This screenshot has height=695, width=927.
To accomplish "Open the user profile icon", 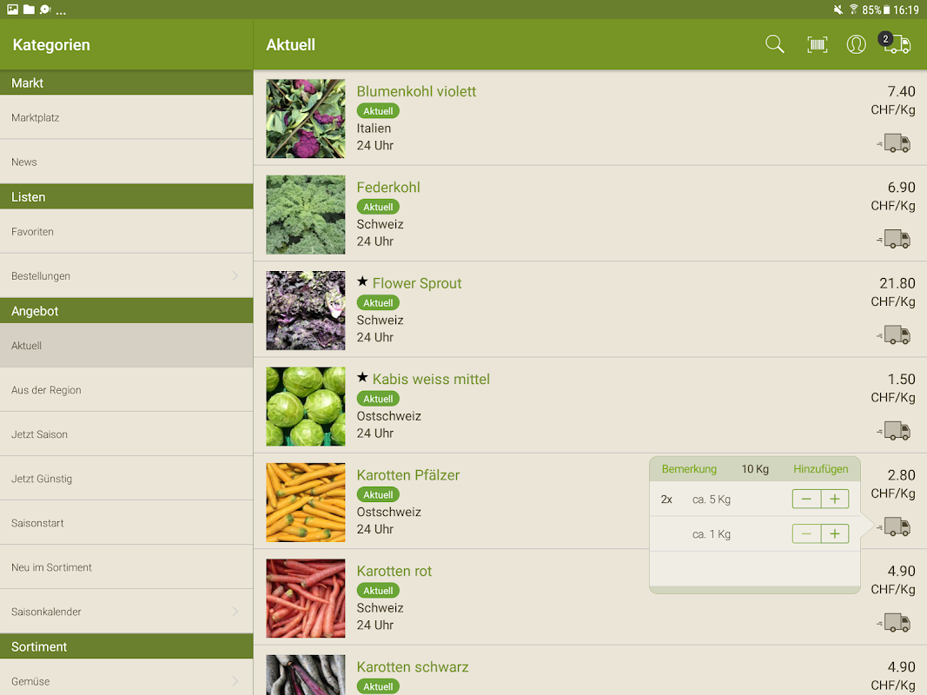I will tap(856, 44).
